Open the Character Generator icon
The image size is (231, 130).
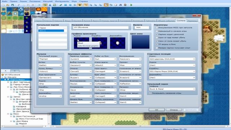point(125,5)
